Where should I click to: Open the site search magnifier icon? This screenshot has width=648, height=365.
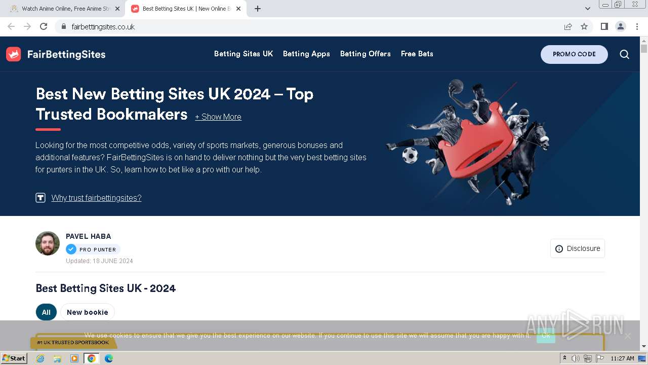click(625, 54)
